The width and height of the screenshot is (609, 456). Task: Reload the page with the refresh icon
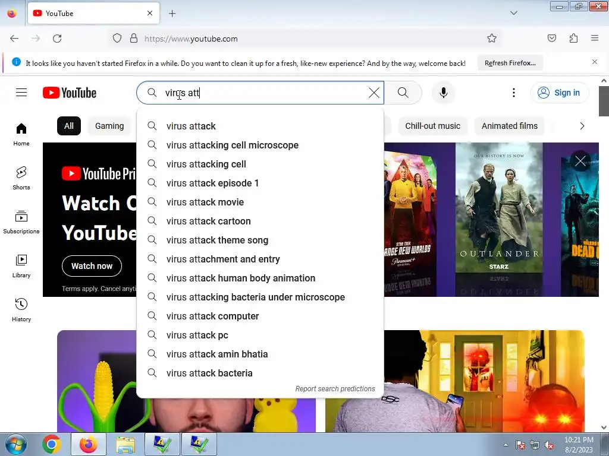coord(57,39)
